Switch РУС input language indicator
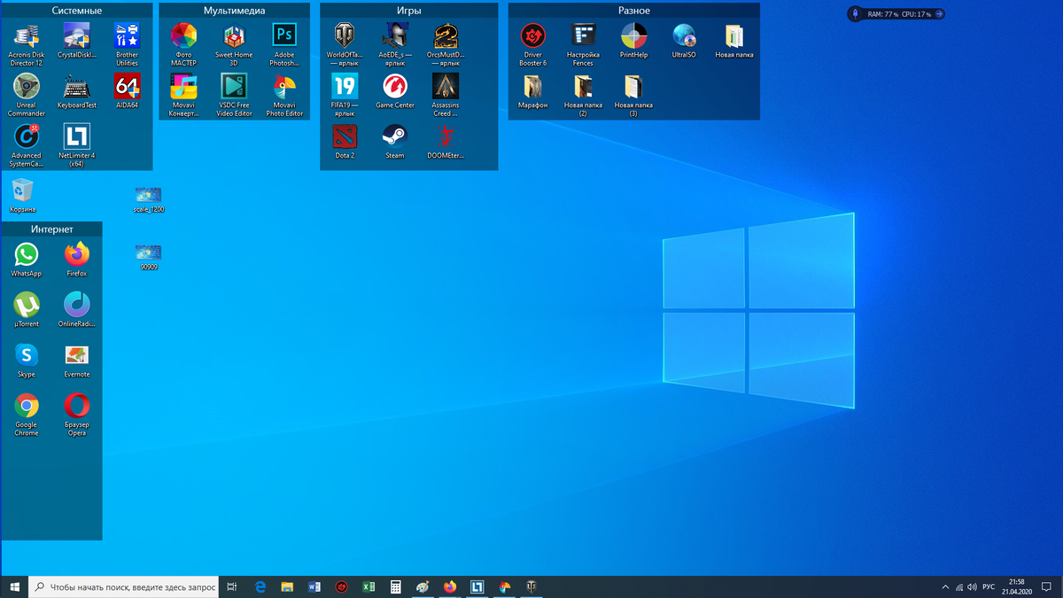 coord(989,586)
